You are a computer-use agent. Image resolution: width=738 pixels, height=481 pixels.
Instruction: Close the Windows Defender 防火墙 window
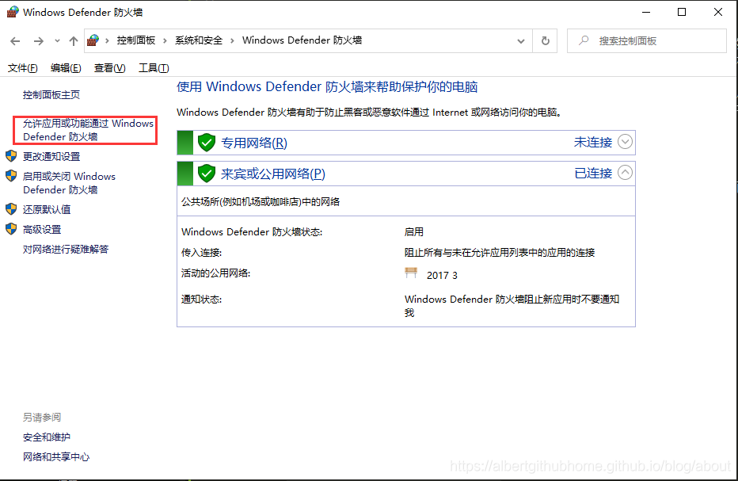pyautogui.click(x=717, y=12)
